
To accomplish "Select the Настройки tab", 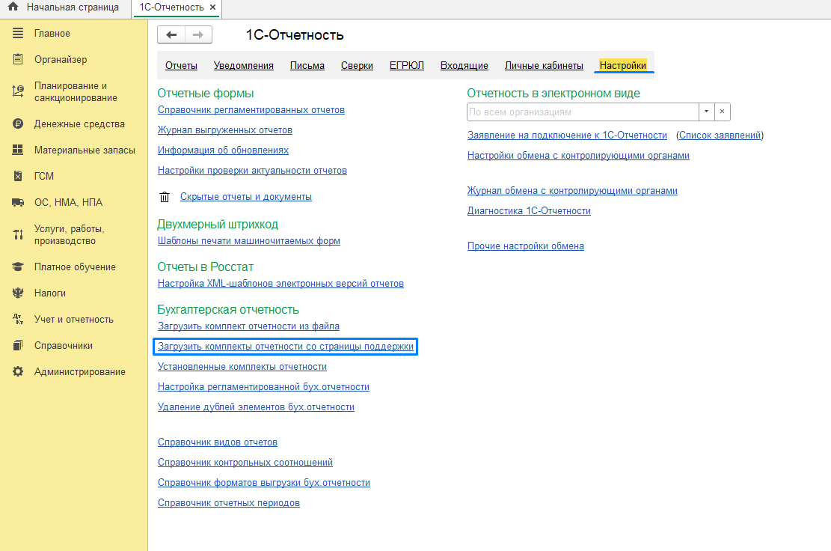I will coord(623,66).
